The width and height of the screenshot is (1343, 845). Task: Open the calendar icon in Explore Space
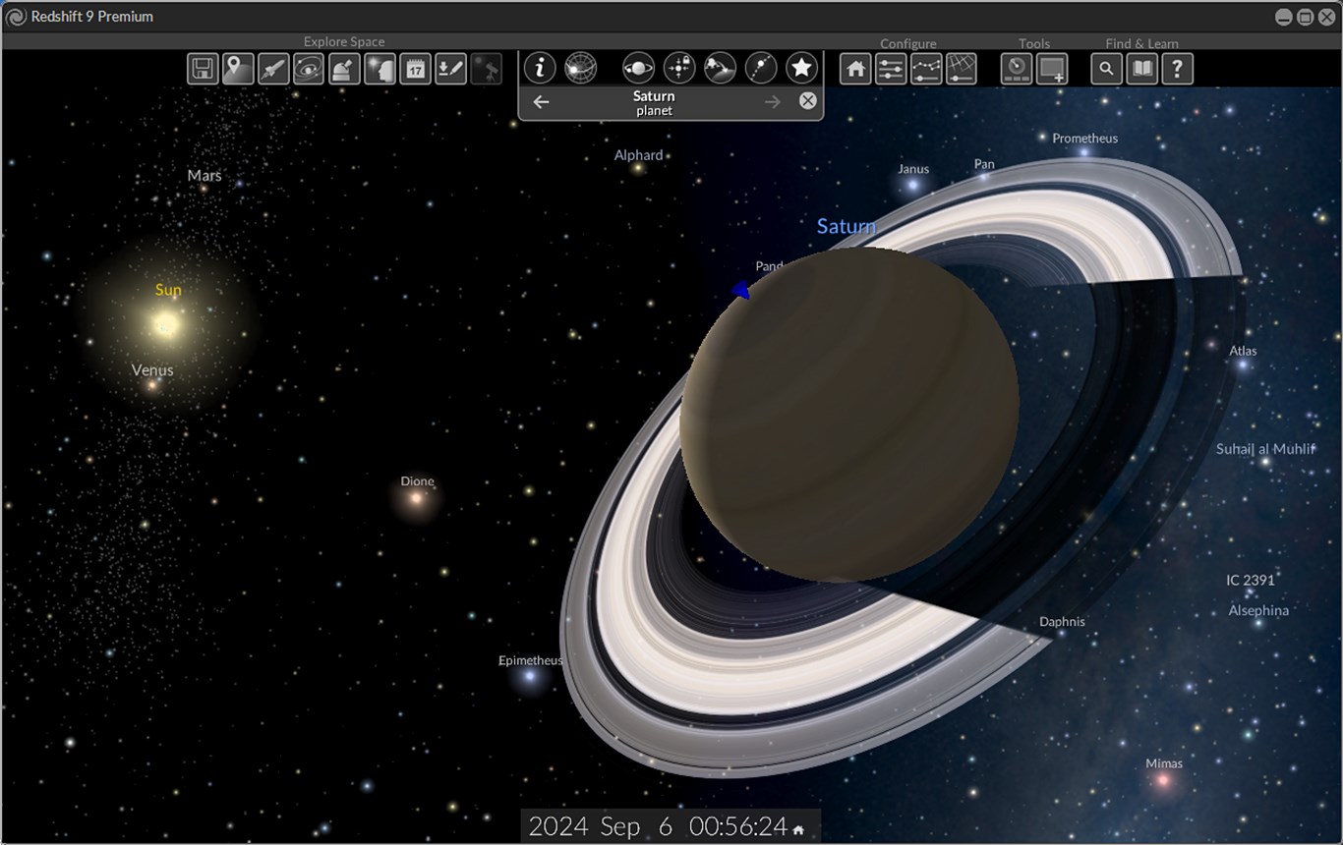point(415,69)
